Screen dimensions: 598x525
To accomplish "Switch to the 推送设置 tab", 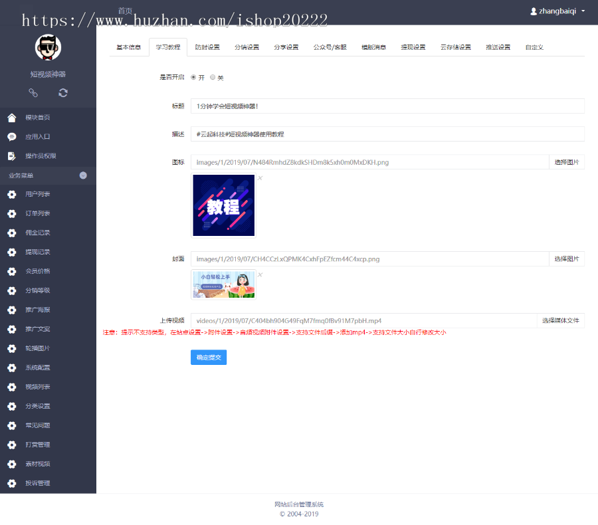I will point(498,47).
